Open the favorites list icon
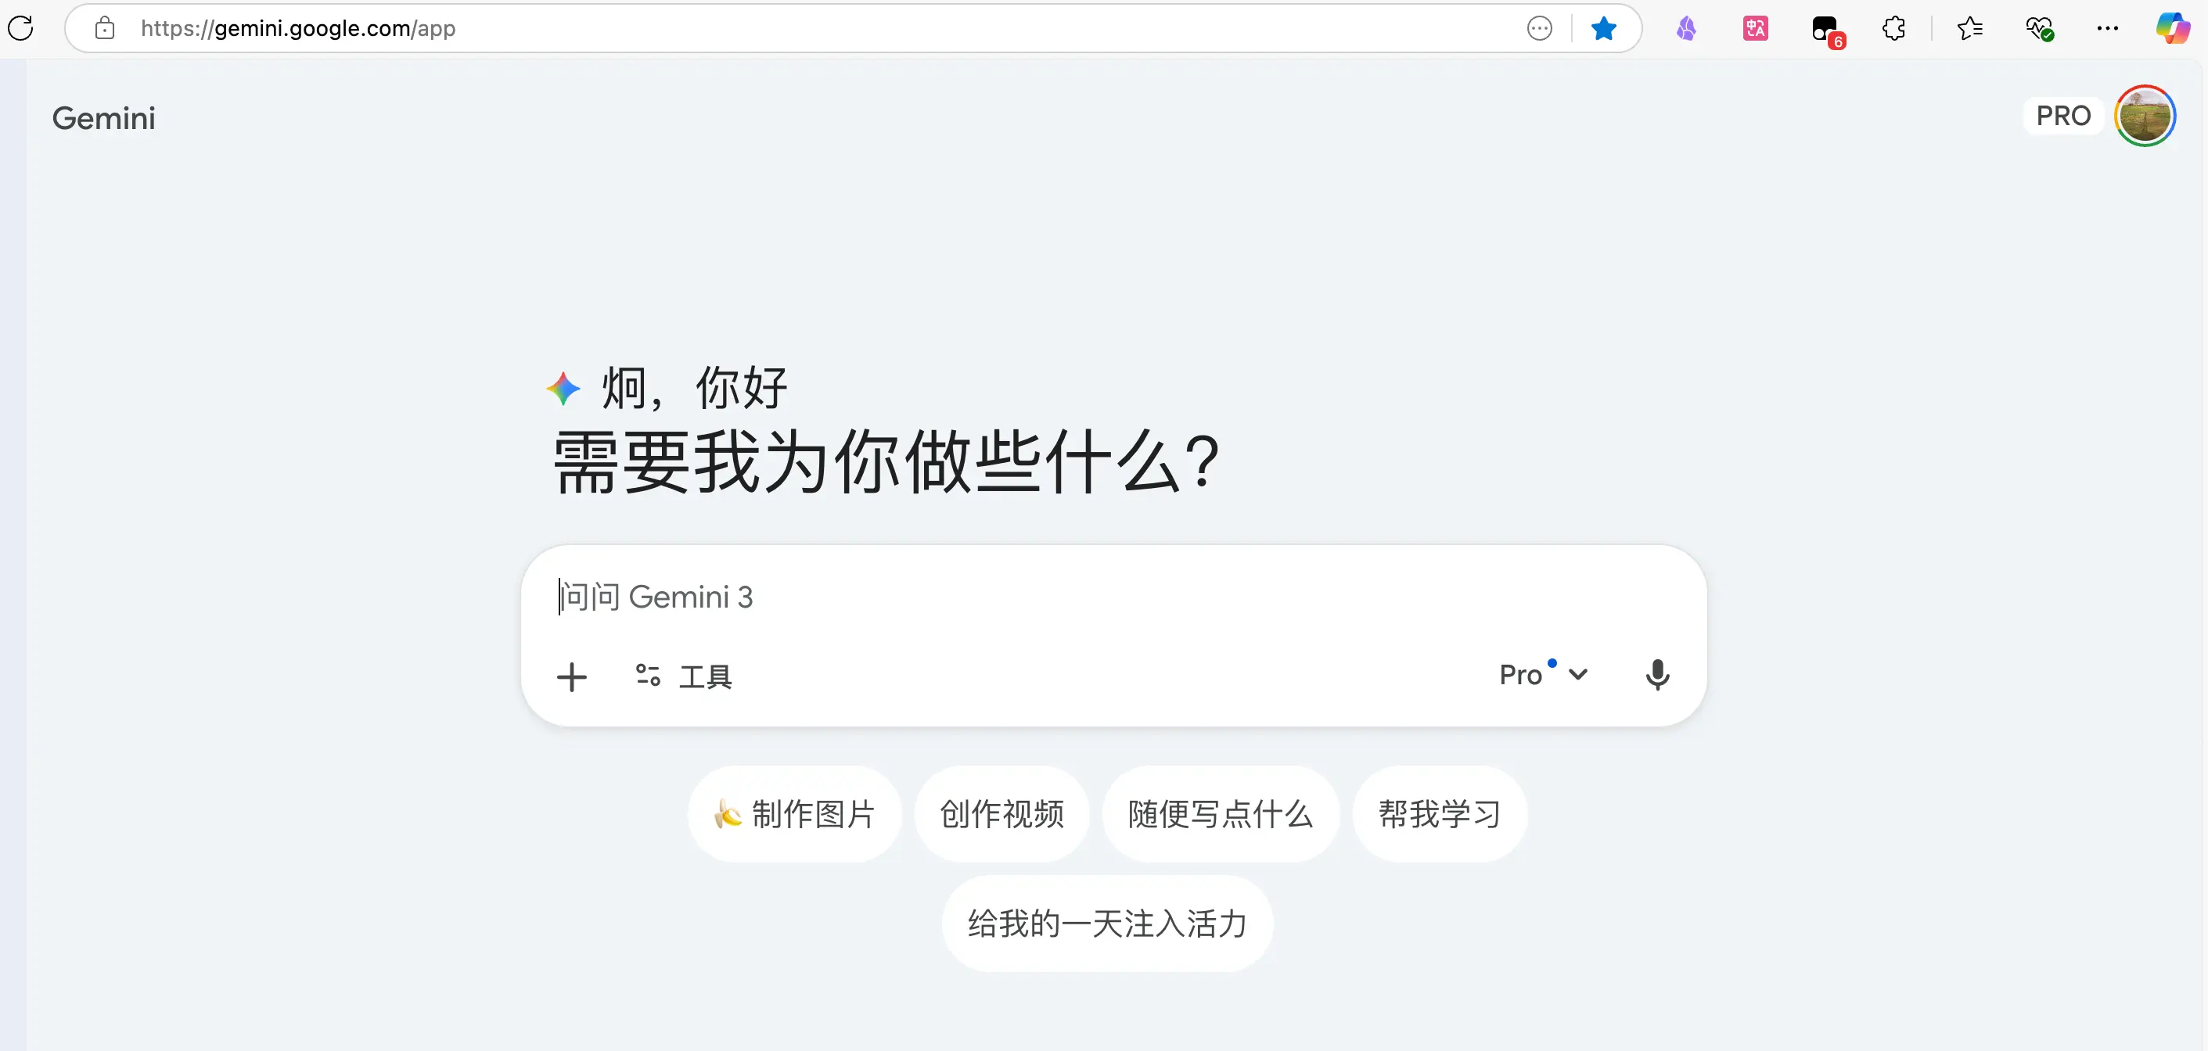Viewport: 2208px width, 1051px height. tap(1969, 28)
